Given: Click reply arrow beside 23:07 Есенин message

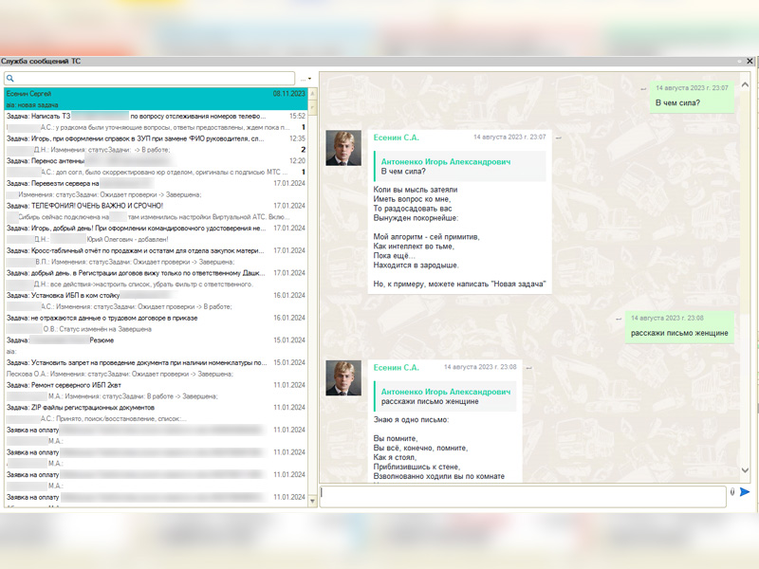Looking at the screenshot, I should [559, 138].
